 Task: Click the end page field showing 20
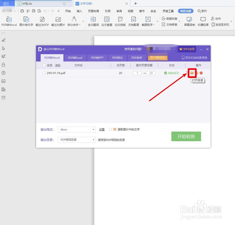point(151,73)
